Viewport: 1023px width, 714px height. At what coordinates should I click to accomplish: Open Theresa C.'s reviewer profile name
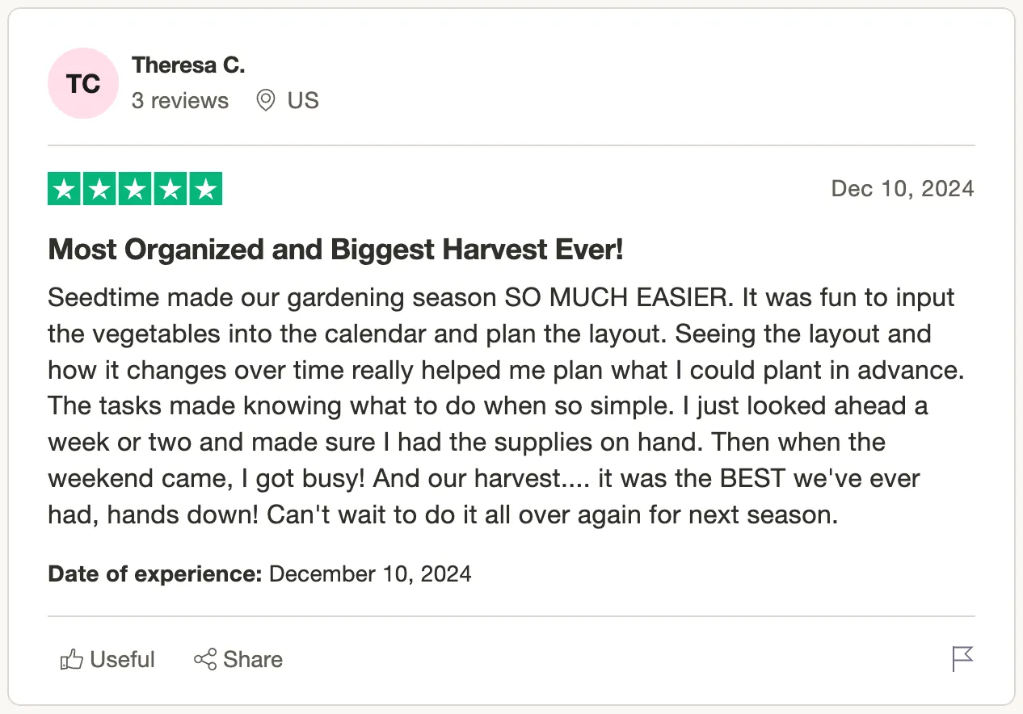tap(188, 65)
